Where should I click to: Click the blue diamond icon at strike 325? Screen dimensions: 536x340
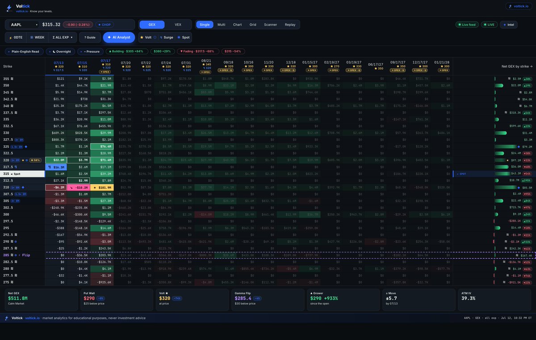25,147
